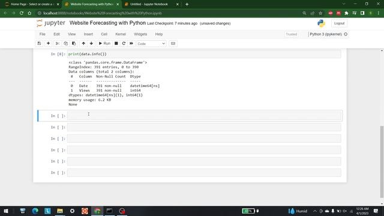Open the Kernel menu

tap(121, 34)
